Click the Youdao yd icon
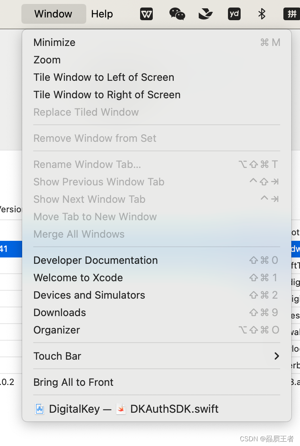This screenshot has height=446, width=300. coord(234,13)
